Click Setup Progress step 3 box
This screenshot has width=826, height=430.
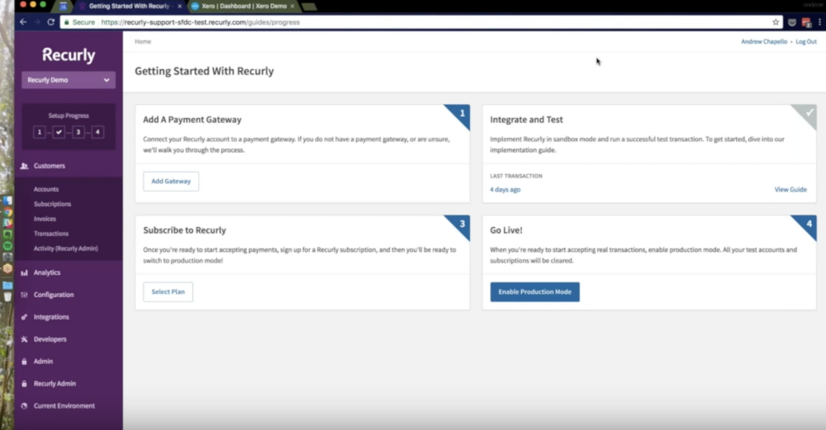point(78,132)
